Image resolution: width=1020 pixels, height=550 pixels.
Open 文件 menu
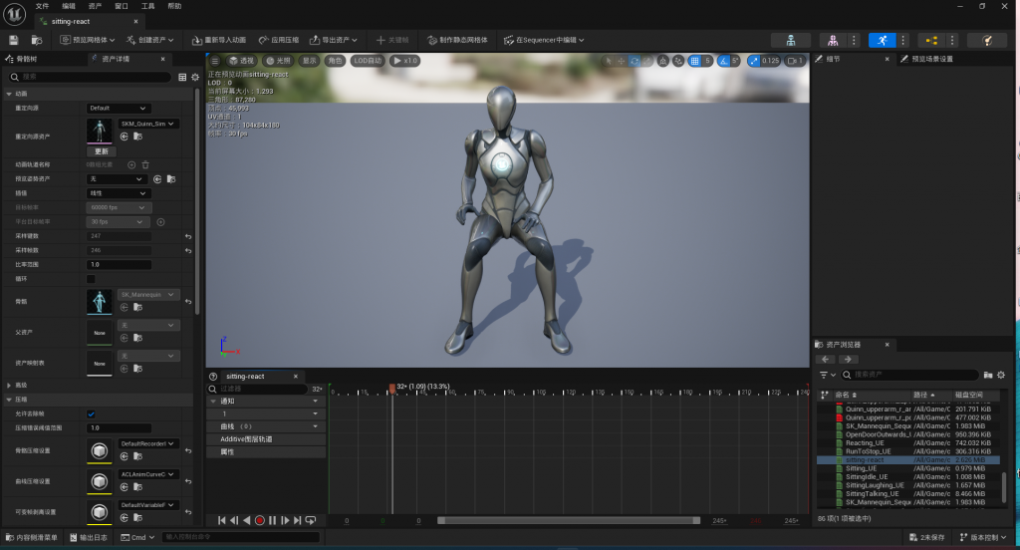click(x=42, y=6)
